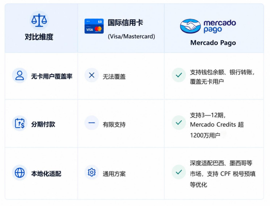Click the text 支持钱包余额、银行转账，覆盖无卡用户
The height and width of the screenshot is (206, 270).
222,77
